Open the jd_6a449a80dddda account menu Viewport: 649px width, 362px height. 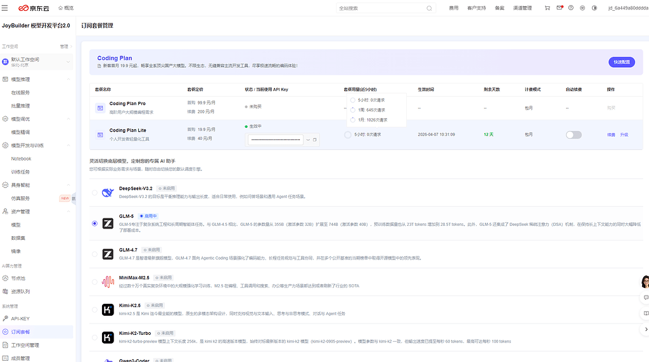point(628,8)
